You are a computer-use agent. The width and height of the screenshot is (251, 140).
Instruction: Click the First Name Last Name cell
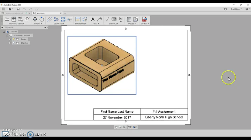[117, 112]
